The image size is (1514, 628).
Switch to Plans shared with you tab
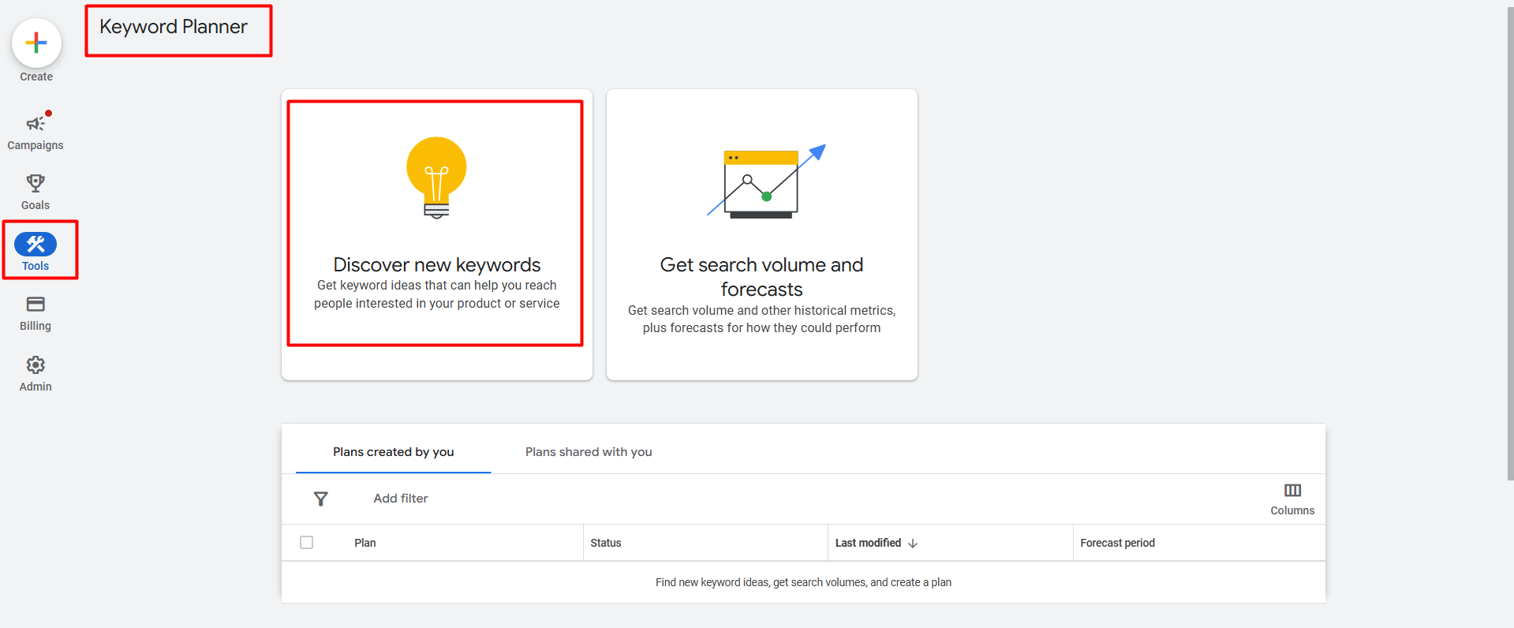click(589, 452)
